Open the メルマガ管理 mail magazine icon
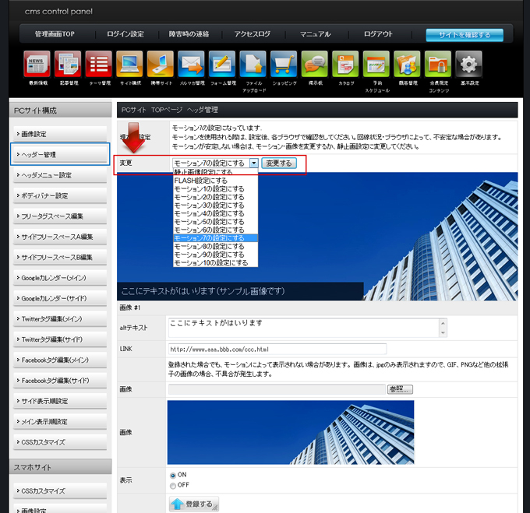The height and width of the screenshot is (513, 530). 191,65
